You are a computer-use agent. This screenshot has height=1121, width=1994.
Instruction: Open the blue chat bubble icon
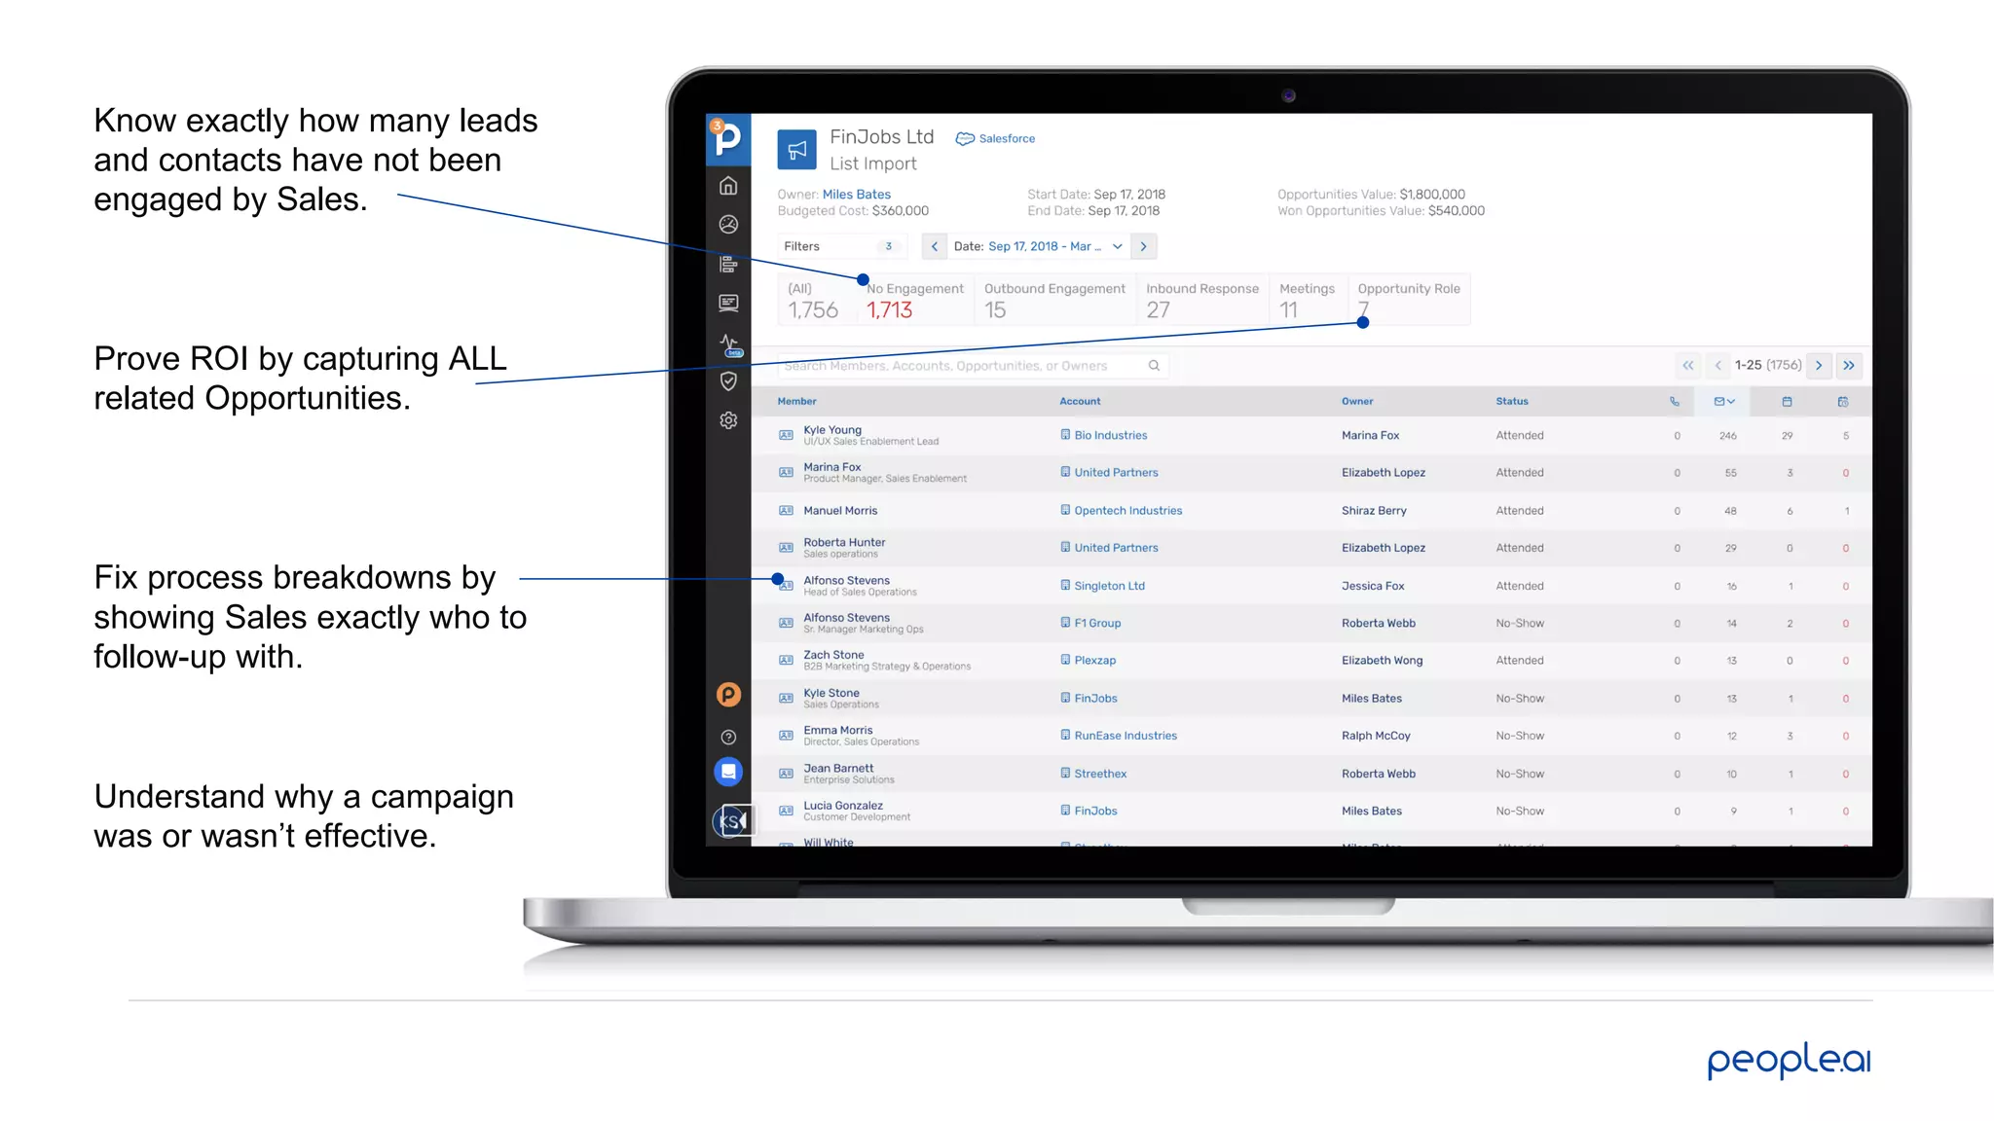click(x=728, y=772)
